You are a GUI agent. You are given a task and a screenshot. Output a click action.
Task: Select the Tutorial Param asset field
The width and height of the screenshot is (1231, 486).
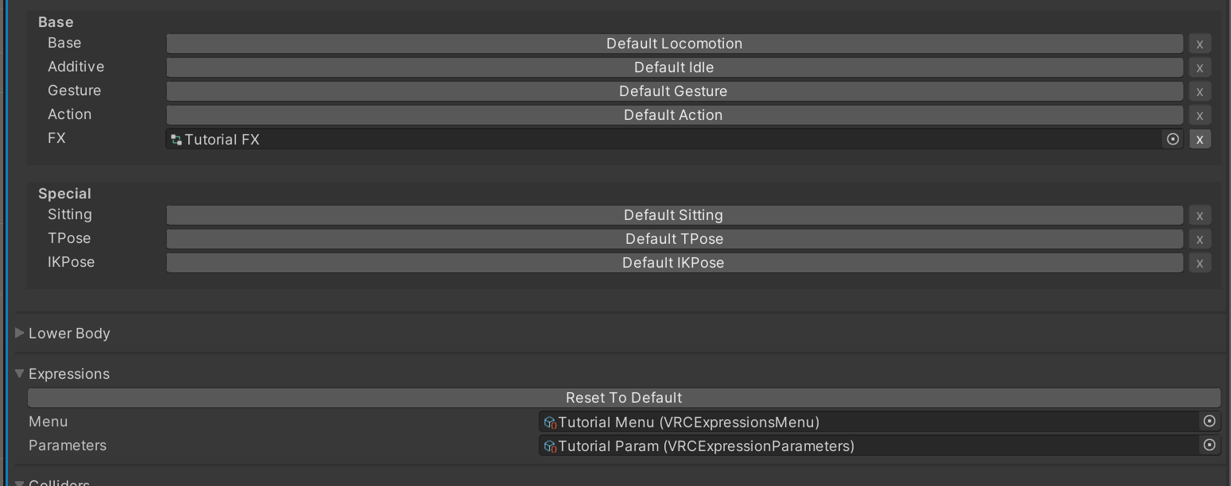tap(866, 445)
